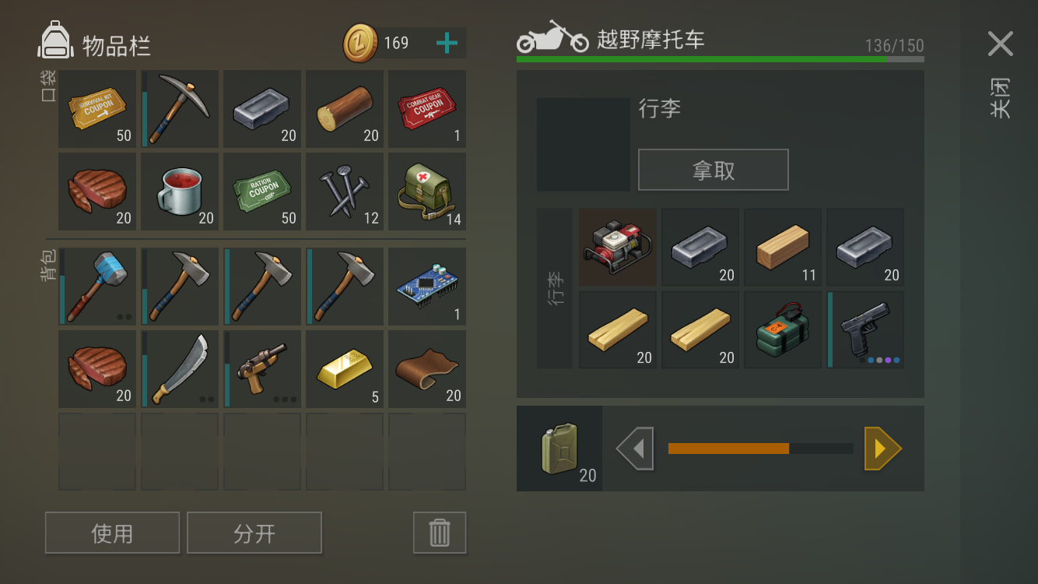The width and height of the screenshot is (1038, 584).
Task: Select the green Ration Coupon item
Action: coord(262,192)
